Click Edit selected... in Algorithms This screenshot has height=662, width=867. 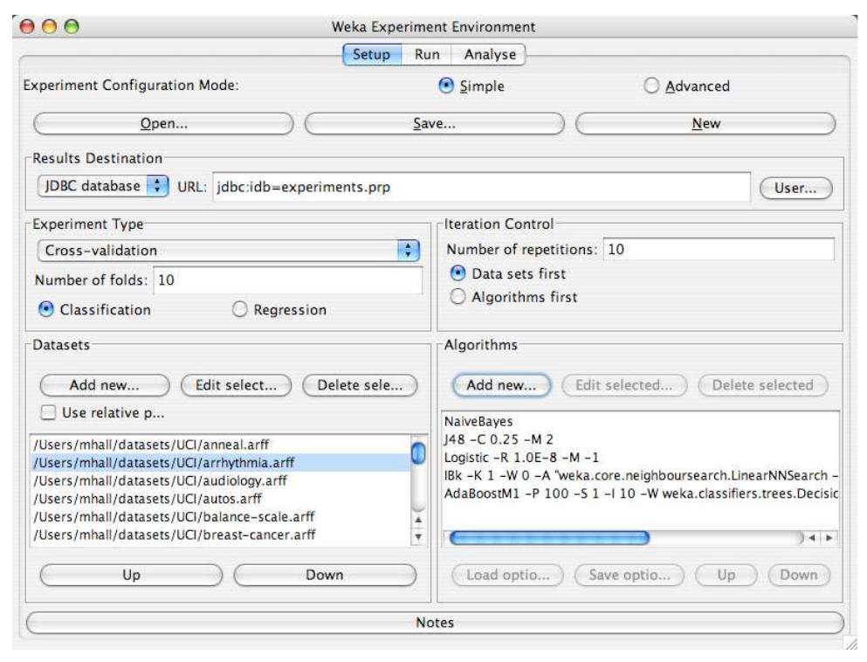pos(624,385)
